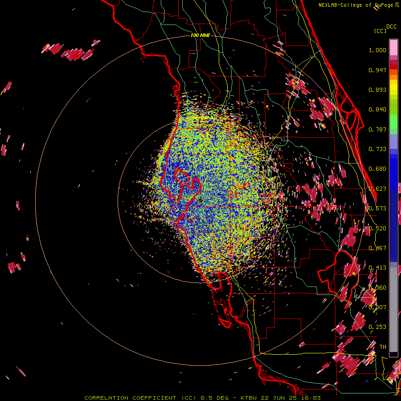Select the 0.520 scale value
This screenshot has width=401, height=401.
pyautogui.click(x=377, y=228)
